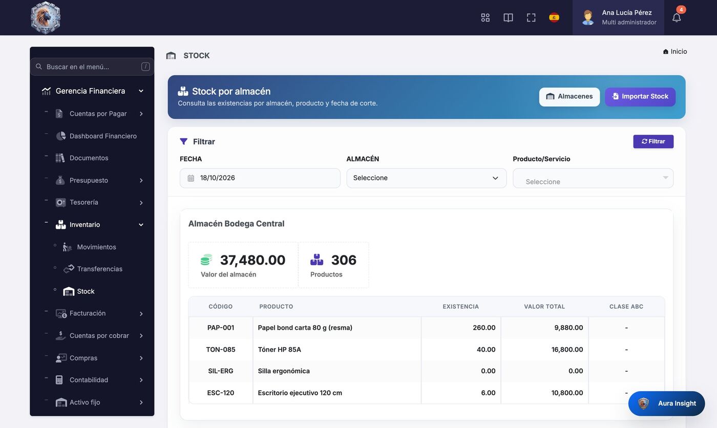717x428 pixels.
Task: Click the purple Filtrar refresh button
Action: (653, 142)
